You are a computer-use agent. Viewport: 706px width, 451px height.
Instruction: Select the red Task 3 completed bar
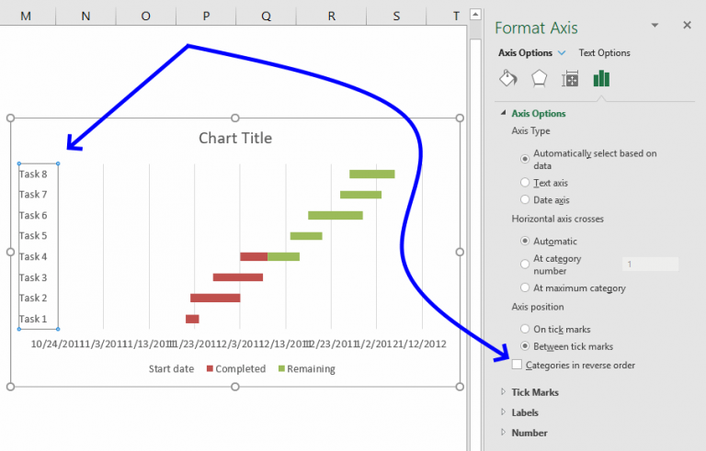[x=238, y=277]
